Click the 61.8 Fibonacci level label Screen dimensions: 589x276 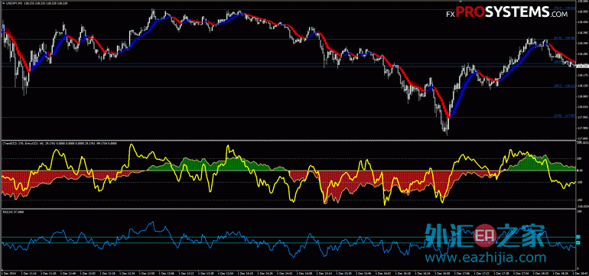[x=565, y=38]
